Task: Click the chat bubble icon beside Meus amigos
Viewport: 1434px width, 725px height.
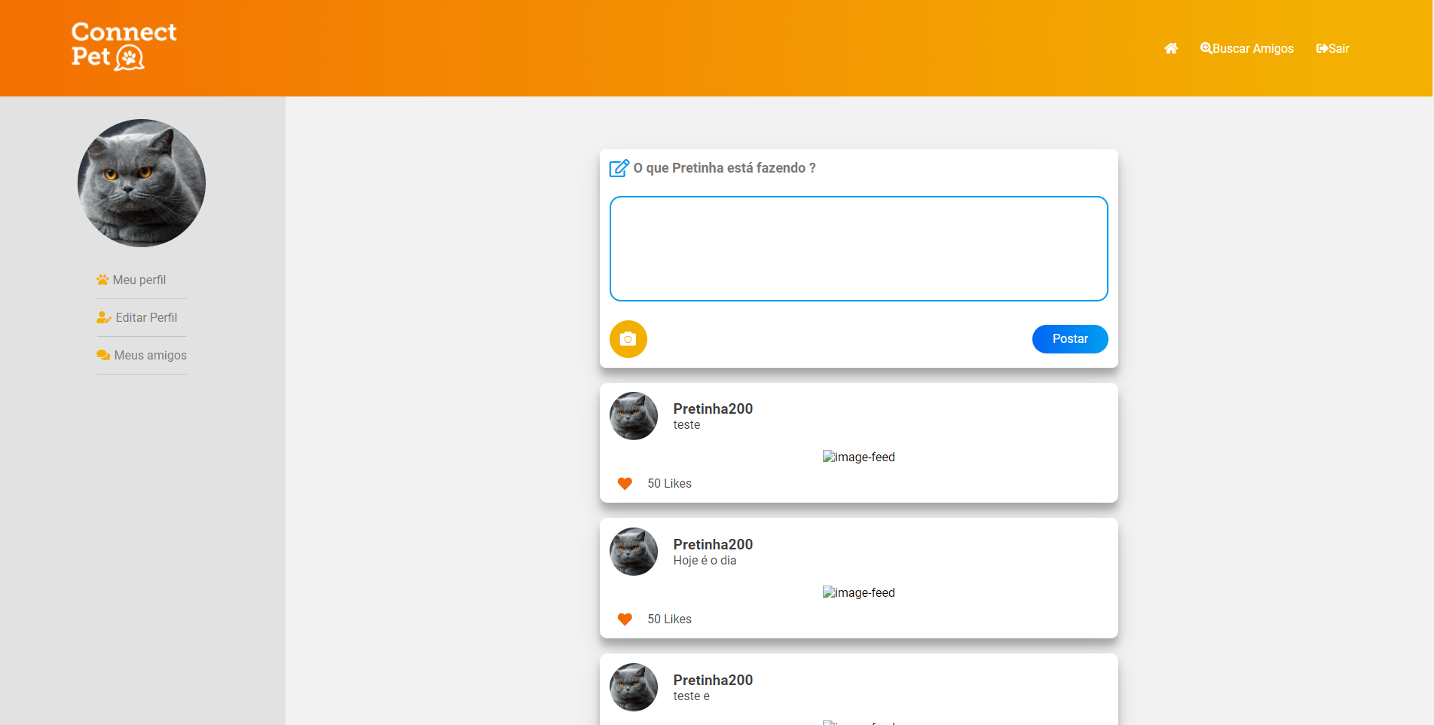Action: (102, 354)
